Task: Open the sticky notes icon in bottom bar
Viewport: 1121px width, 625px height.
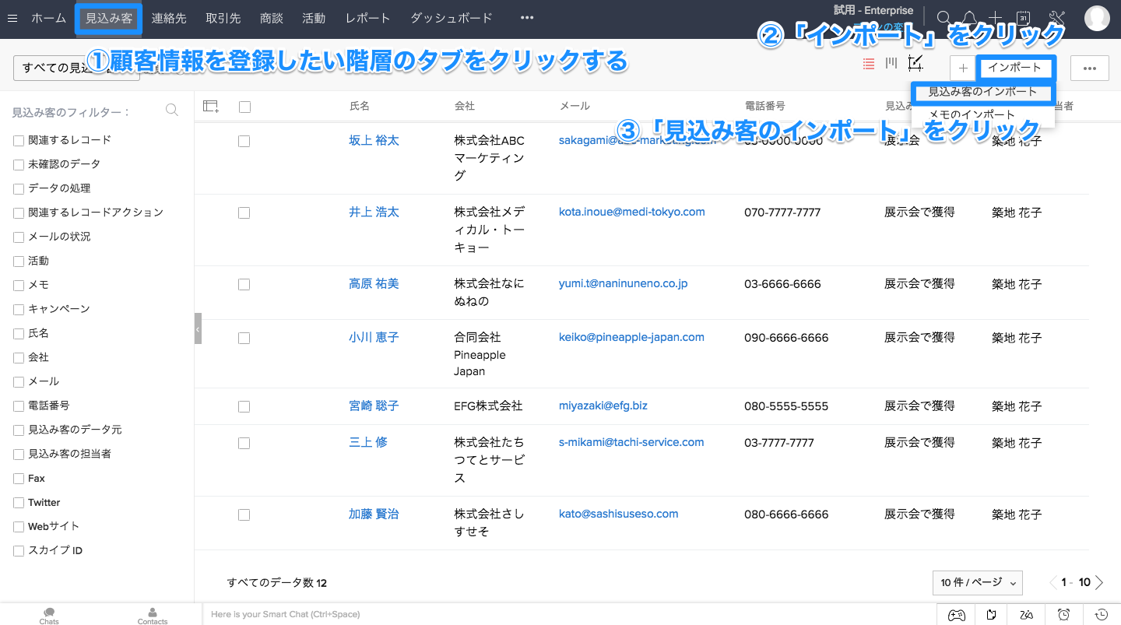Action: [991, 615]
